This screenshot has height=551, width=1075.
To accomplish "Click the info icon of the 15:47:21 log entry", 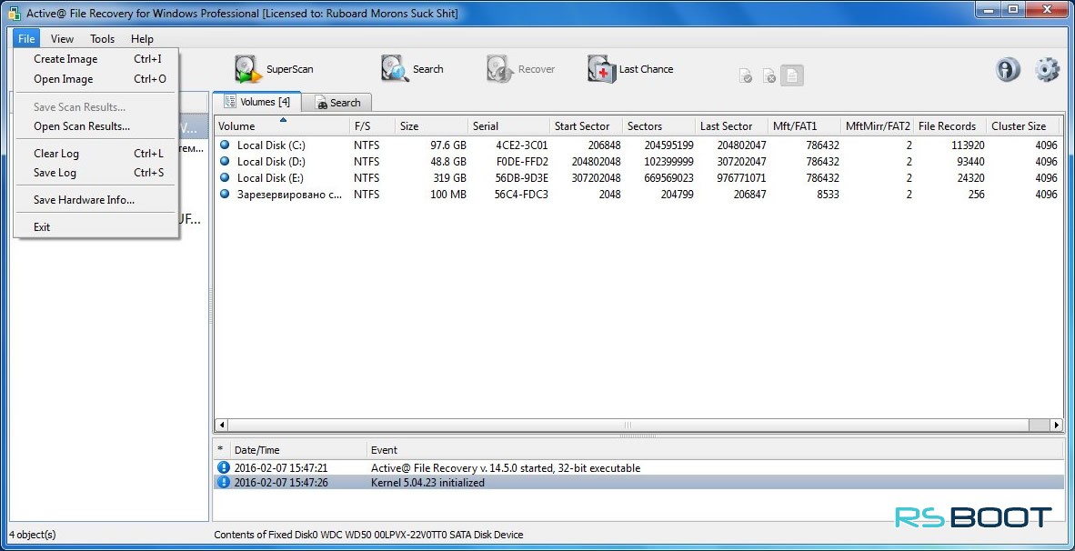I will (224, 468).
